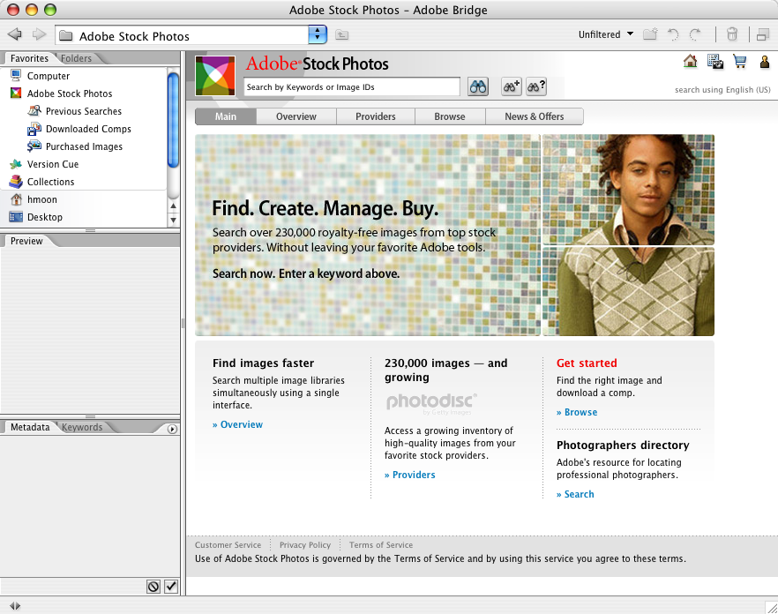Click the apply checkmark below Metadata
This screenshot has height=614, width=778.
[x=171, y=587]
